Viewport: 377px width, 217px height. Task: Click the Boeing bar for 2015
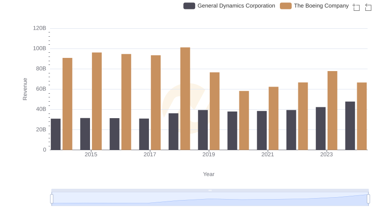coord(97,101)
